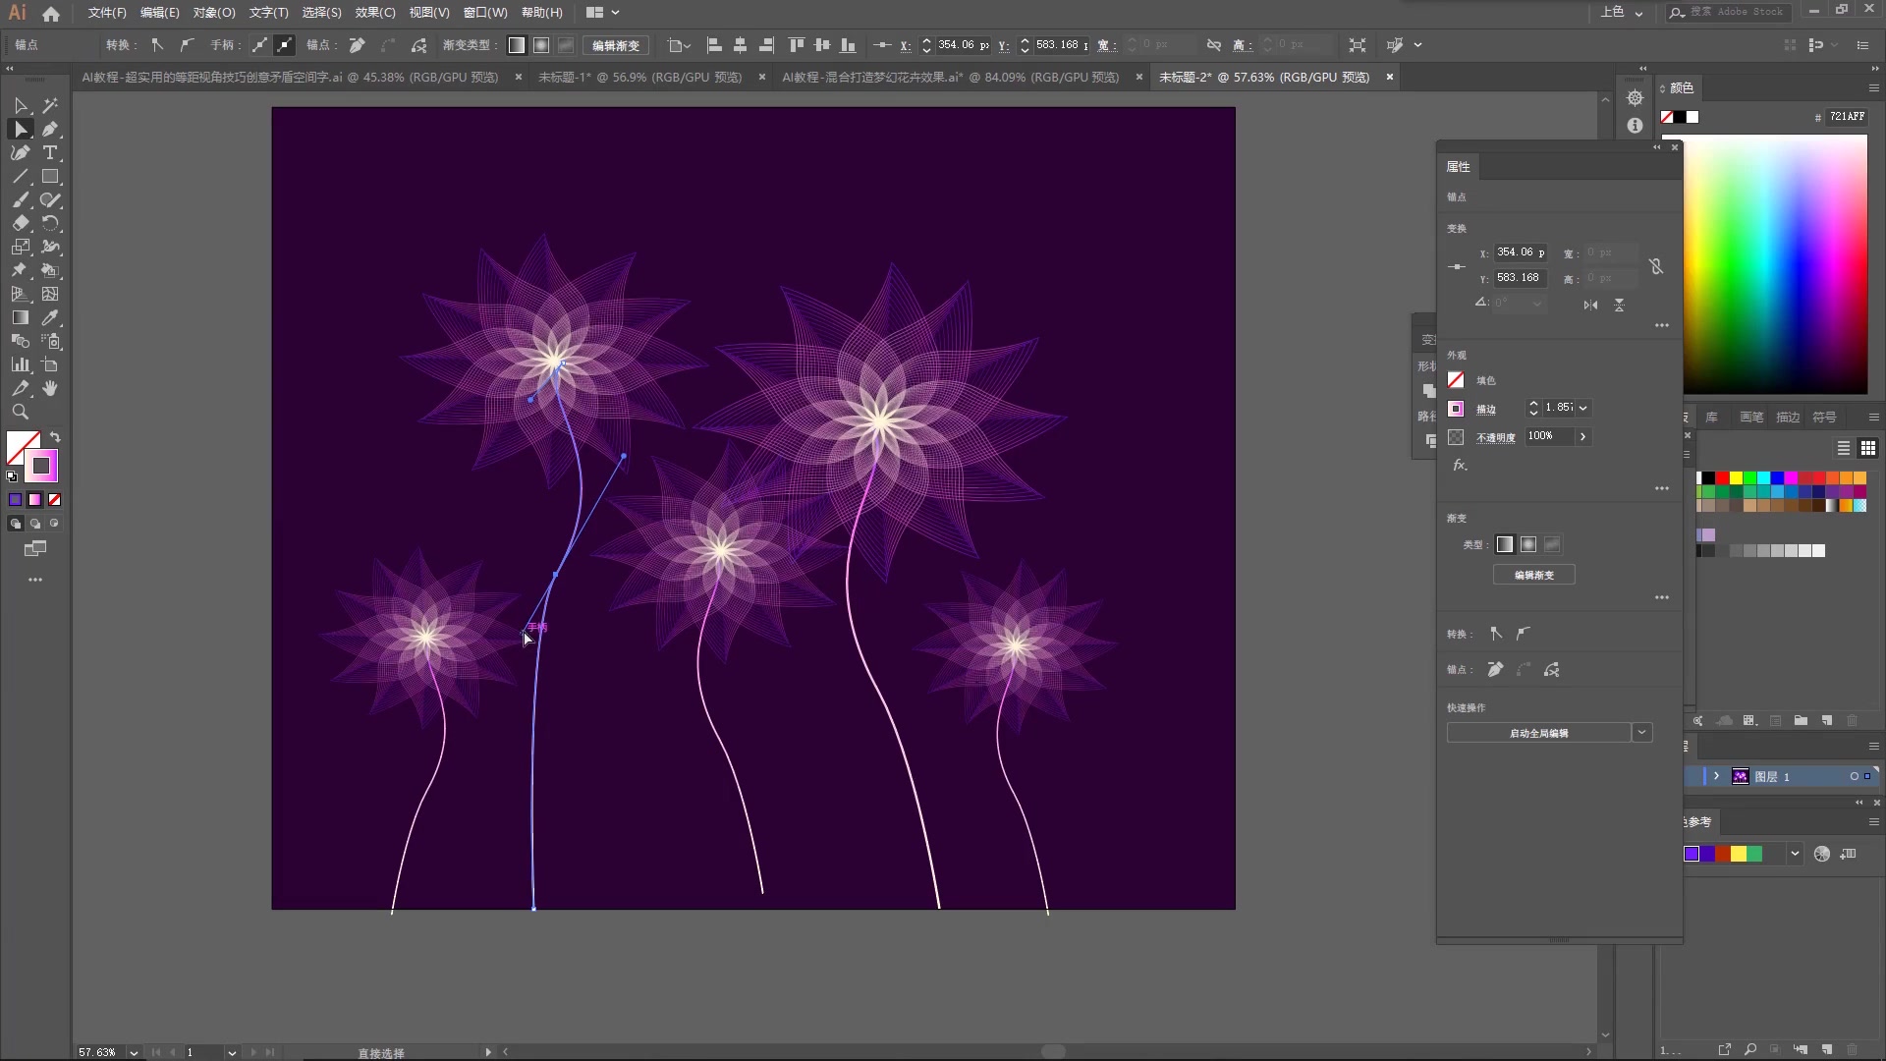This screenshot has width=1886, height=1061.
Task: Select the Magic Wand tool
Action: click(50, 105)
